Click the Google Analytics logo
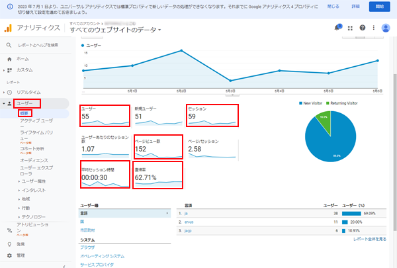397x268 pixels. coord(8,28)
